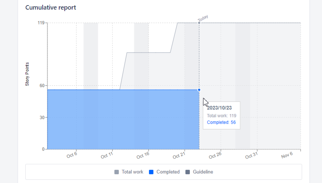Click 'Total work: 119' tooltip text
This screenshot has width=322, height=183.
click(222, 115)
